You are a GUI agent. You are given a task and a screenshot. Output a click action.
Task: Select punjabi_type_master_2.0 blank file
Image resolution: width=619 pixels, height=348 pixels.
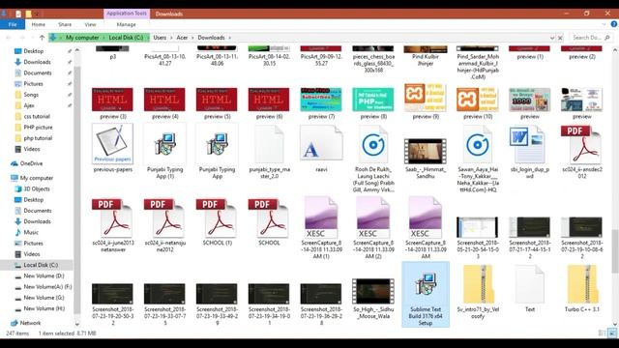269,144
